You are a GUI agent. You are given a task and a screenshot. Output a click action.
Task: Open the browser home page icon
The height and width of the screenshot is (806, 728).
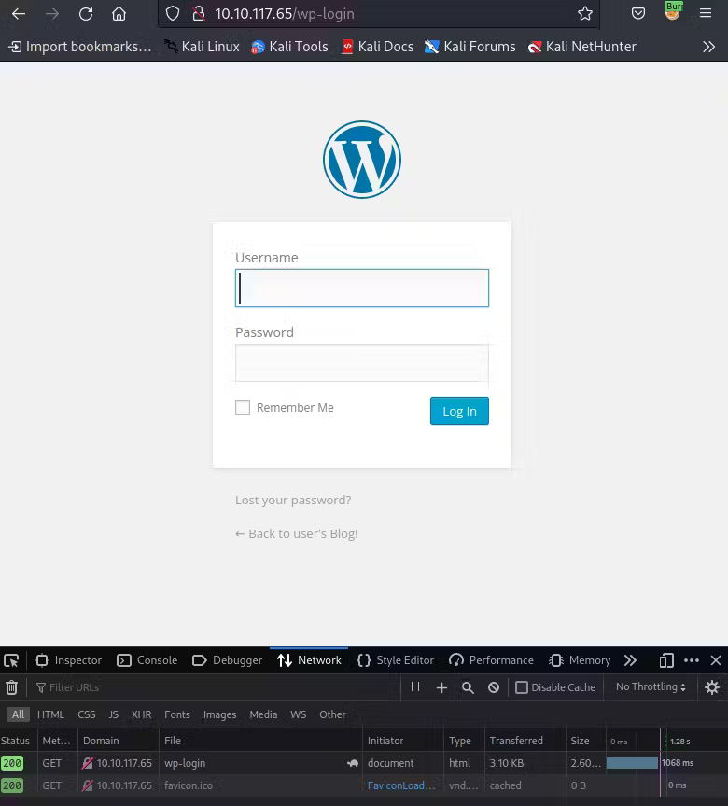point(119,14)
